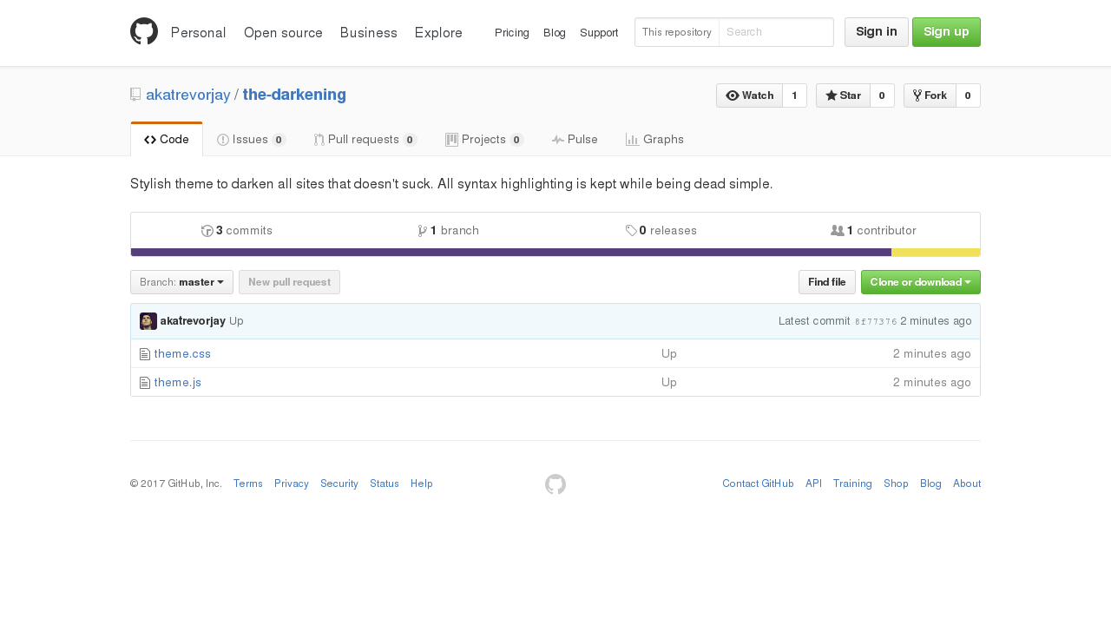
Task: Open the header Blog link
Action: point(555,33)
